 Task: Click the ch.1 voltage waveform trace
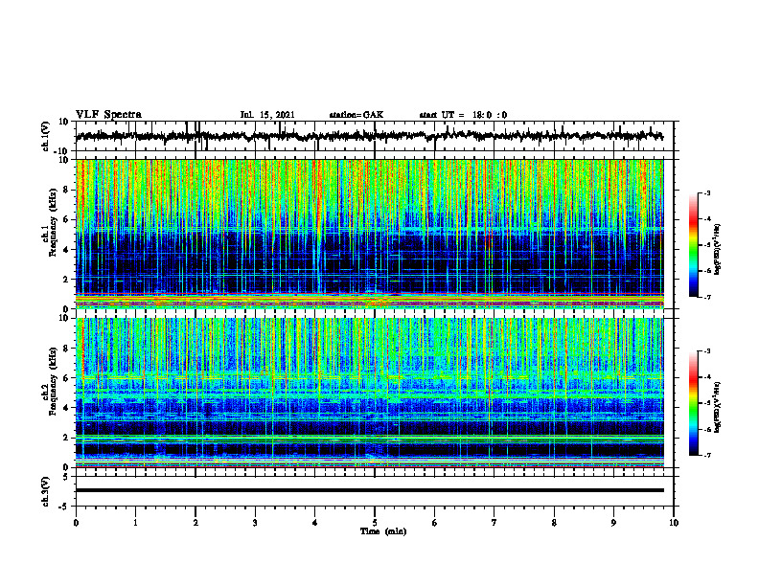369,136
